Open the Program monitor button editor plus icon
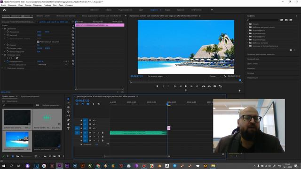This screenshot has width=301, height=169. [239, 91]
